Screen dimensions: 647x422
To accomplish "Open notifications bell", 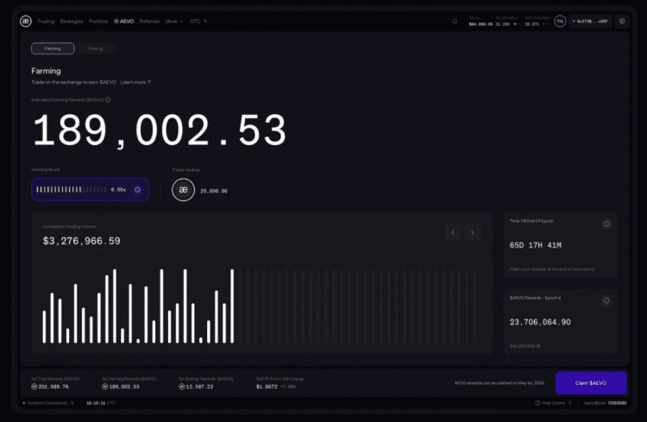I will (x=455, y=21).
